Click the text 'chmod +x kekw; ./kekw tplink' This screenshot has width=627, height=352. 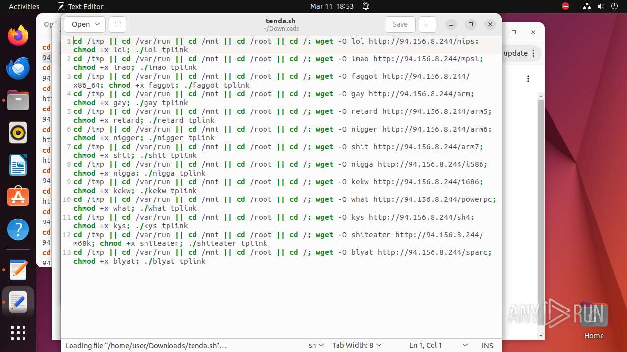click(135, 191)
